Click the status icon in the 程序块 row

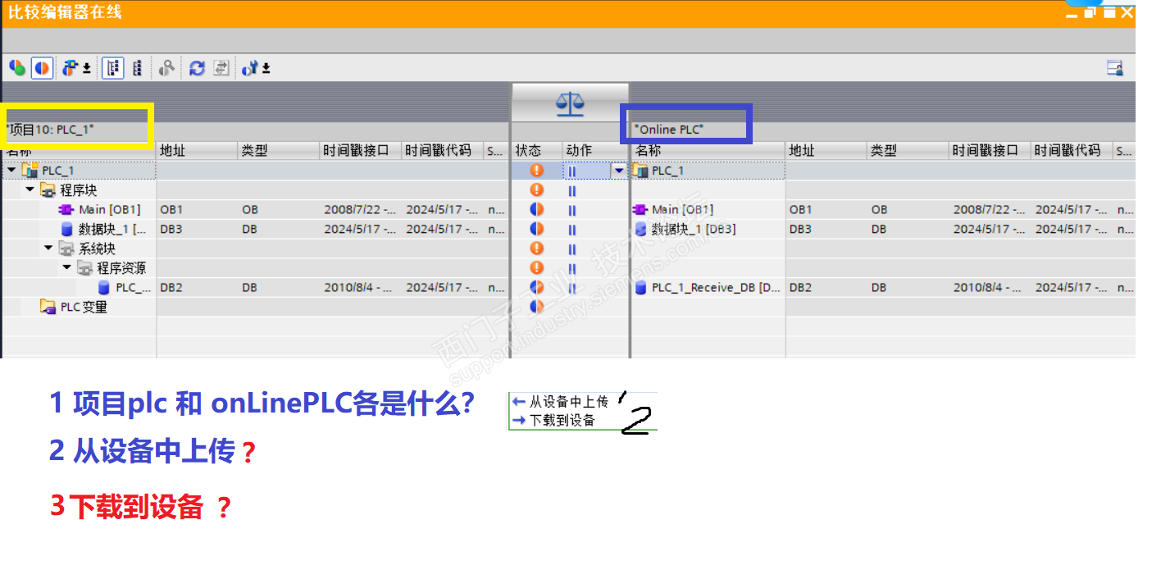[x=537, y=189]
